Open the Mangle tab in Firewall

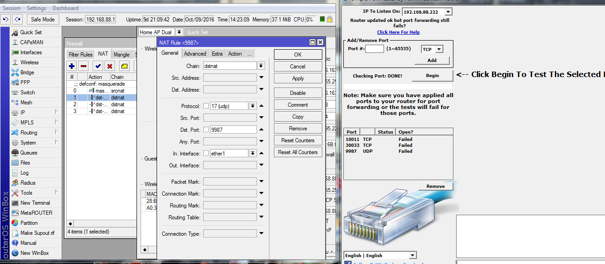121,55
